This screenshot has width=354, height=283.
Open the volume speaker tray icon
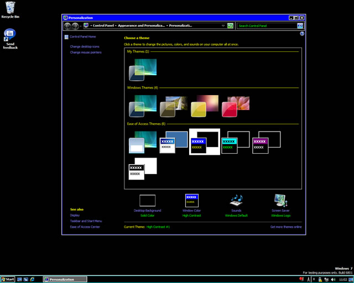coord(333,280)
